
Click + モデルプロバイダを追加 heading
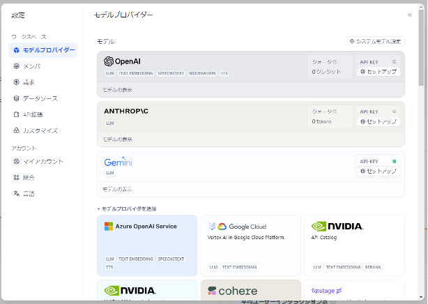[127, 209]
